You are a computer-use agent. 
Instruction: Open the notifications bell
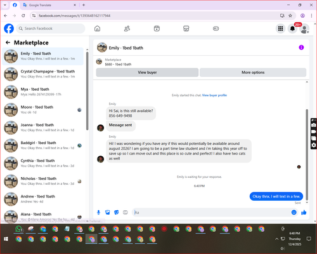(292, 29)
